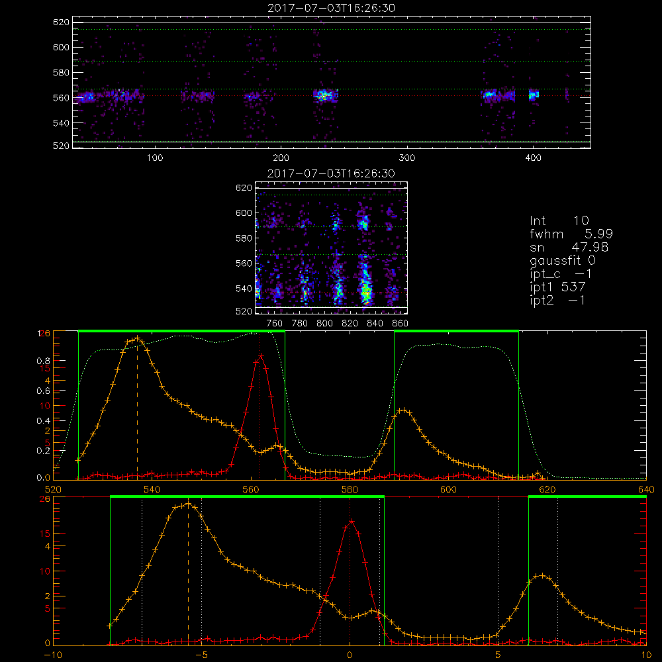Select the 'sn 47.98' readout text
Viewport: 662px width, 662px height.
569,247
